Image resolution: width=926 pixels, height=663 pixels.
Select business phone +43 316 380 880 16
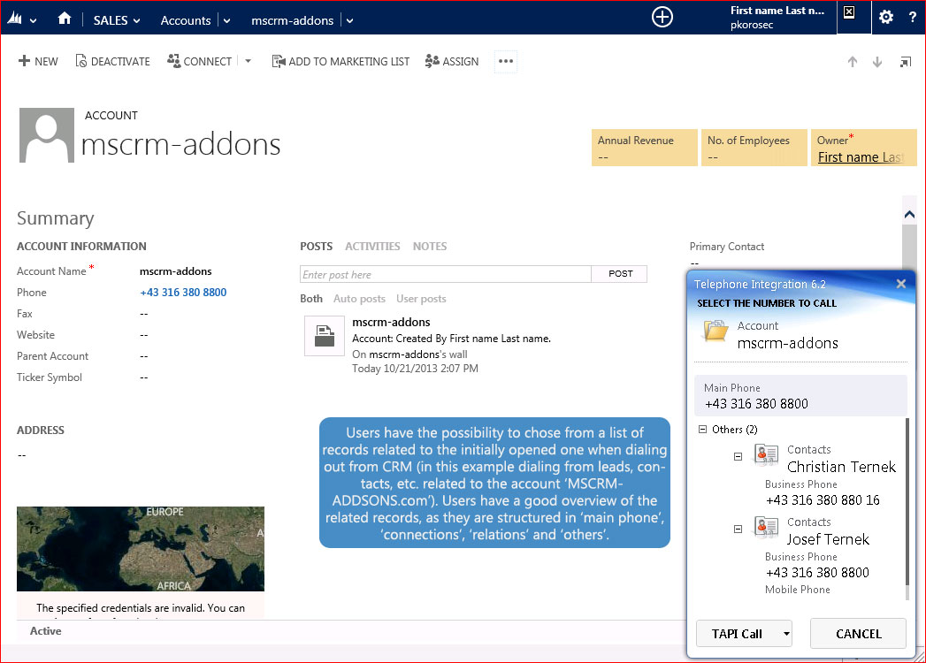point(823,500)
